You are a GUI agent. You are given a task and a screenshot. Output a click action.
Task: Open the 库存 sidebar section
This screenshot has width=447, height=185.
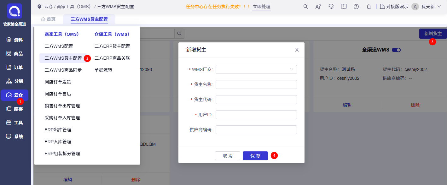15,109
